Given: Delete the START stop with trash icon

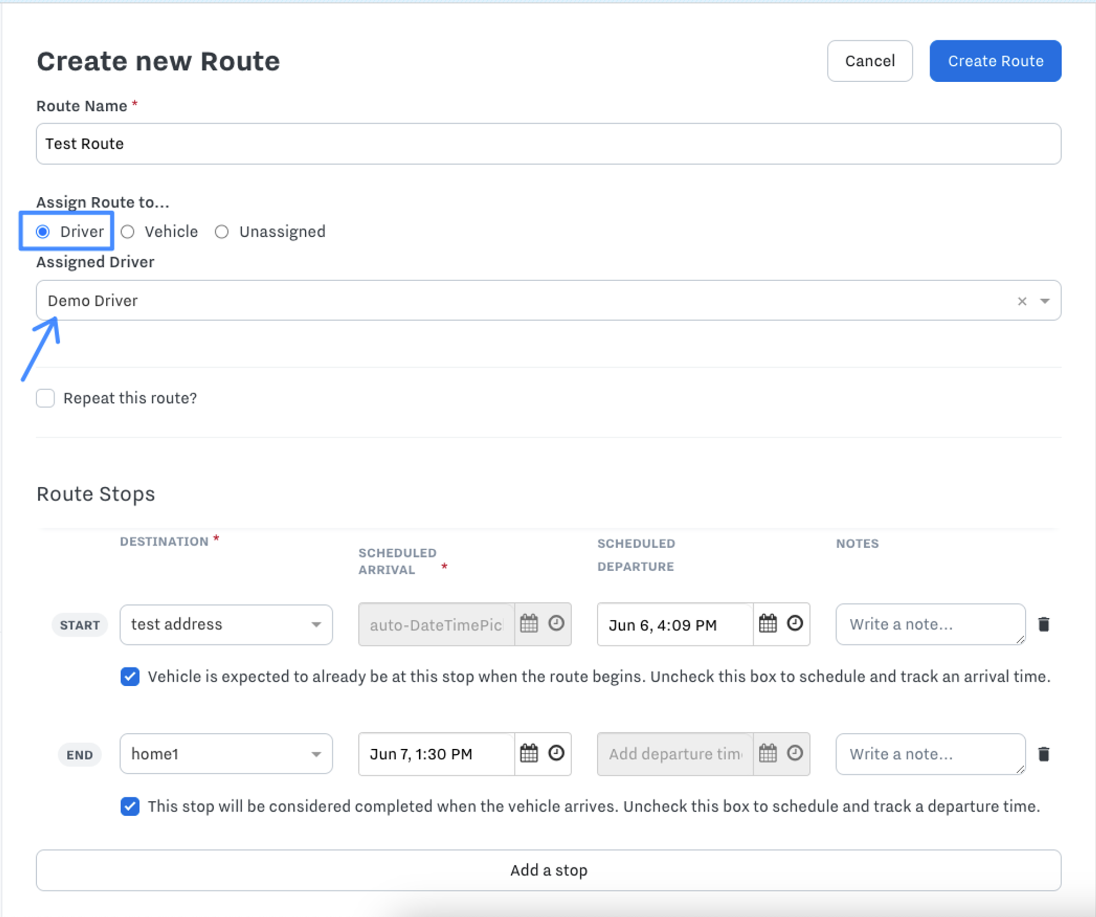Looking at the screenshot, I should (x=1043, y=624).
